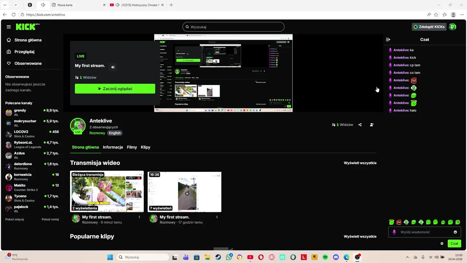Open the emoji picker smiley icon
467x263 pixels.
455,232
